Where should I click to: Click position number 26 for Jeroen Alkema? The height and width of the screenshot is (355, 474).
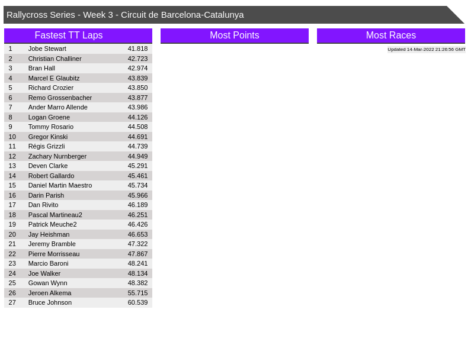pos(12,293)
